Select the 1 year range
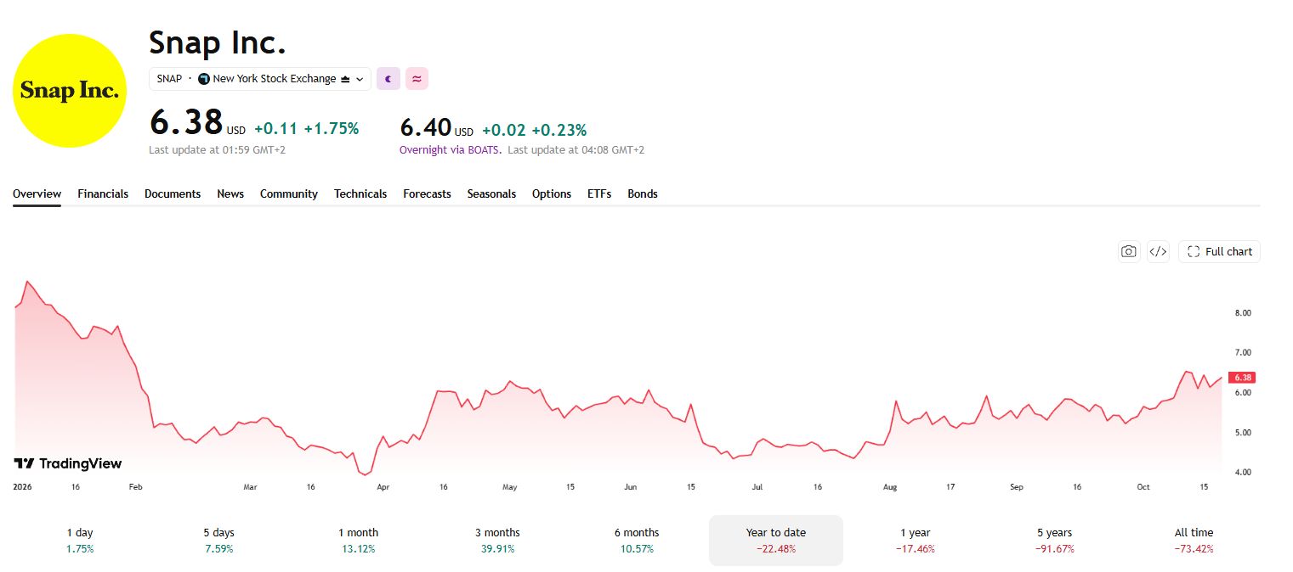This screenshot has height=572, width=1293. [x=916, y=540]
